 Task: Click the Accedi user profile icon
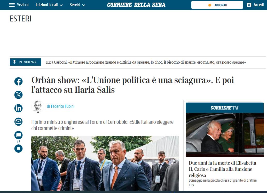point(249,5)
